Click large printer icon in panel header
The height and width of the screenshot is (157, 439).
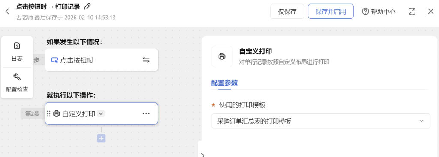[x=222, y=56]
